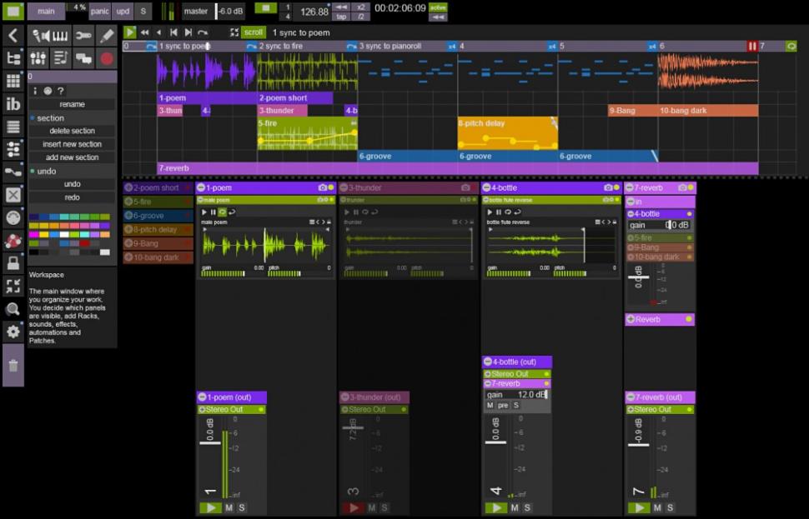
Task: Collapse the 1-poem rack
Action: pos(201,188)
